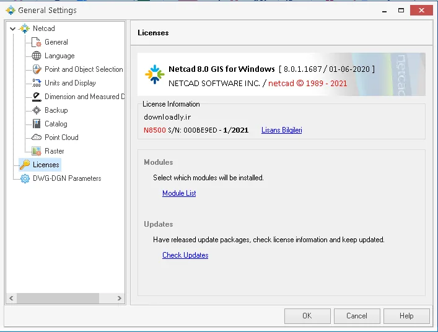Click the General Settings title bar icon
Image resolution: width=438 pixels, height=332 pixels.
(x=11, y=11)
